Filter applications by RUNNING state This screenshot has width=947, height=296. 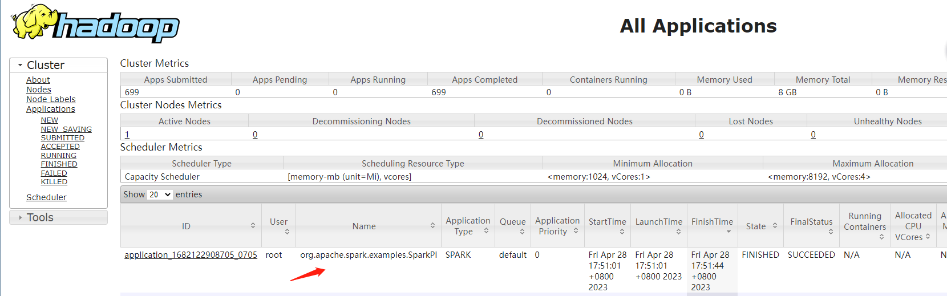tap(59, 156)
